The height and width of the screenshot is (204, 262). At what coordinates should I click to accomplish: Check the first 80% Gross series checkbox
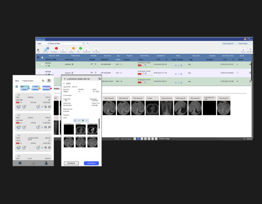pos(104,98)
